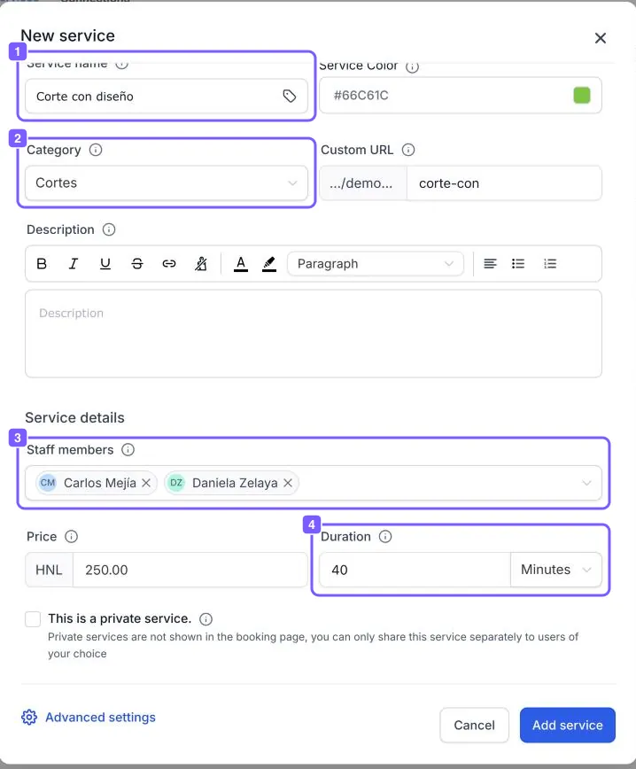Remove Daniela Zelaya from staff members
Screen dimensions: 636x769
288,483
